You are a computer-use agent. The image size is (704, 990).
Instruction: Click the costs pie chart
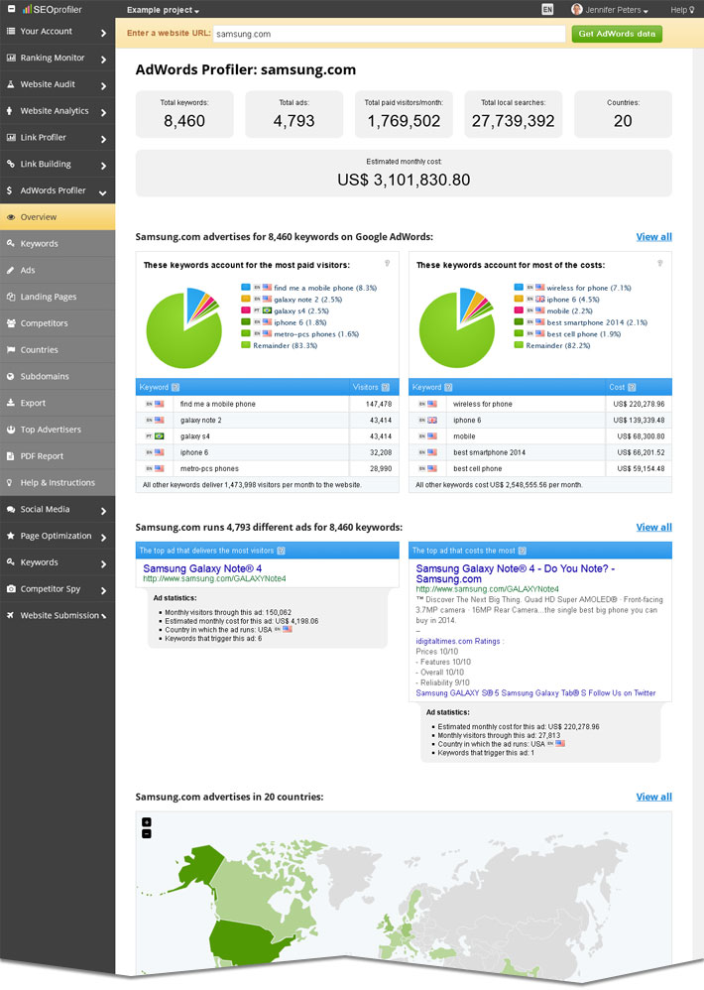[457, 327]
